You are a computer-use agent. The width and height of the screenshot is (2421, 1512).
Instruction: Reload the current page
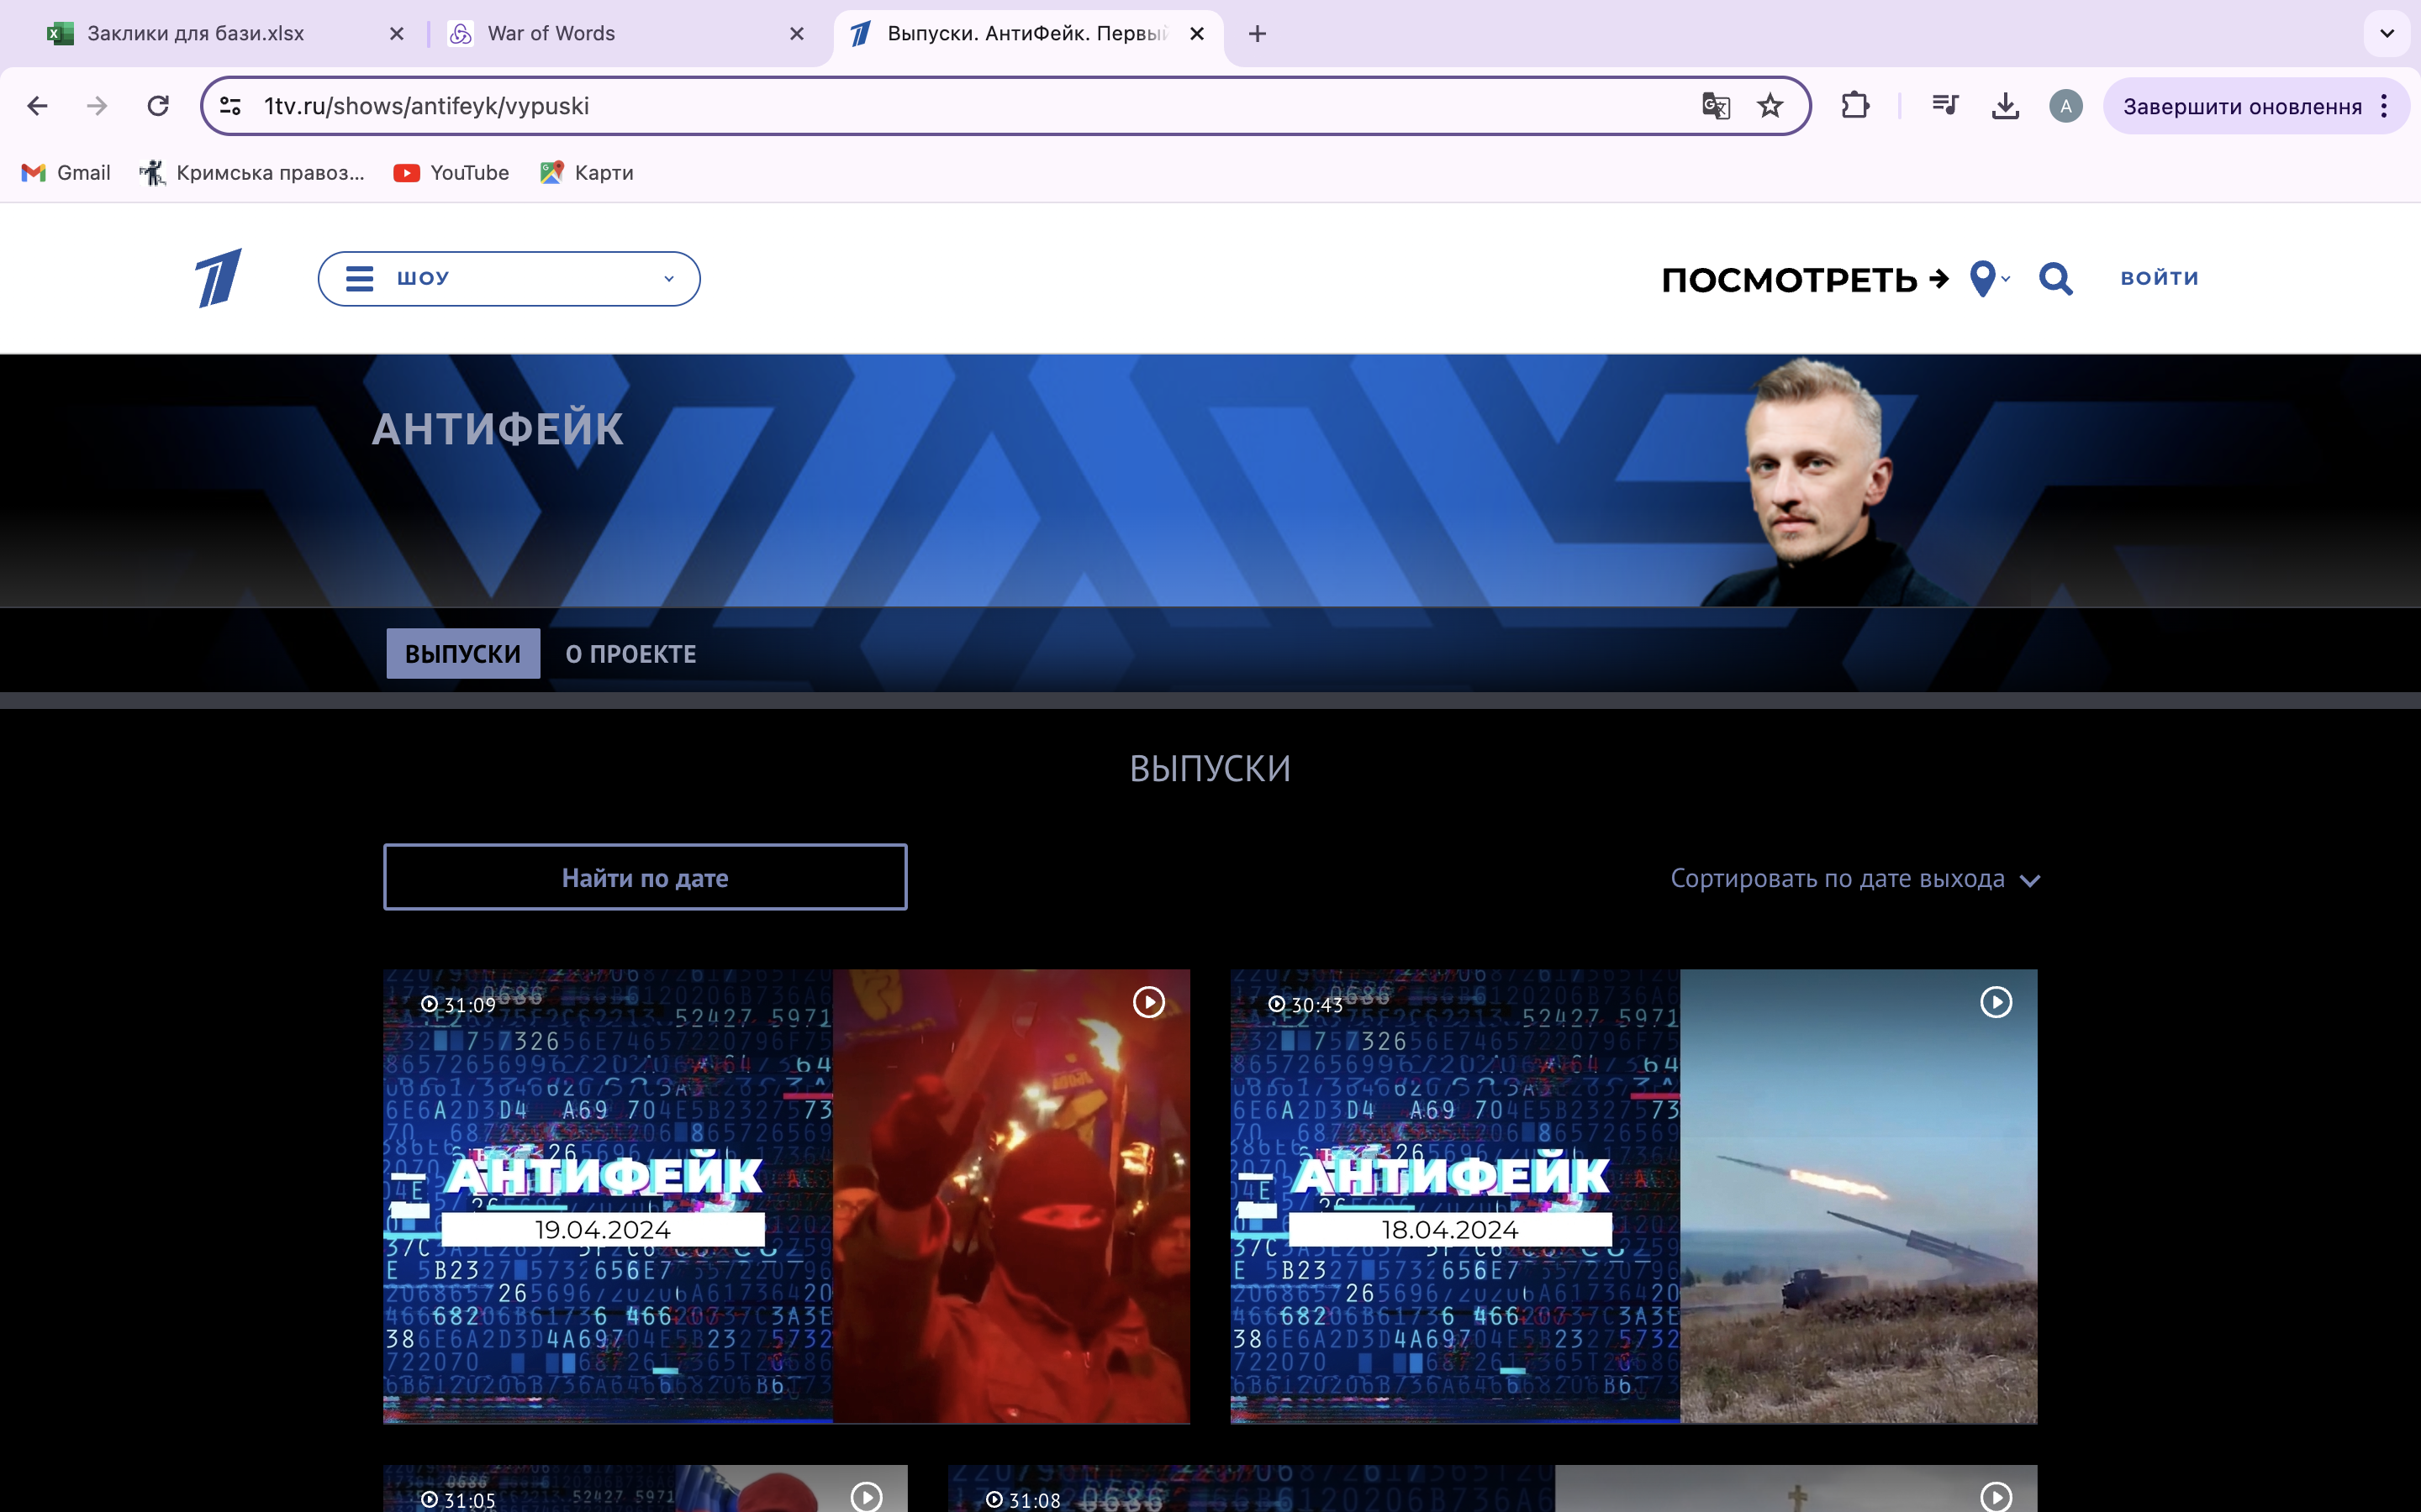(158, 106)
